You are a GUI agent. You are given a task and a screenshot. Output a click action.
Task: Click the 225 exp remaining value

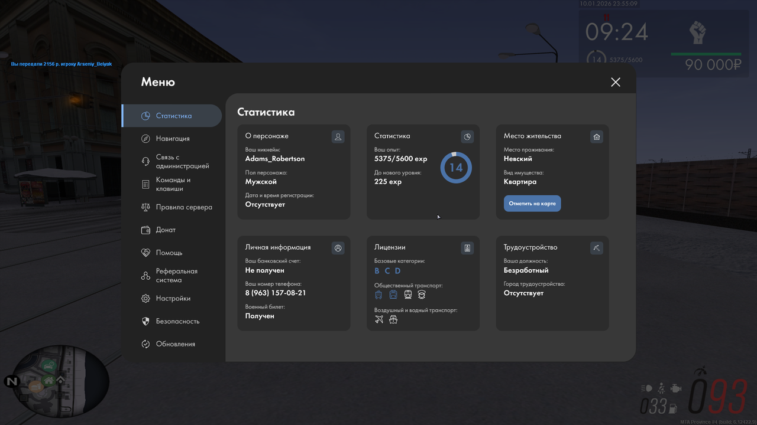click(x=388, y=182)
